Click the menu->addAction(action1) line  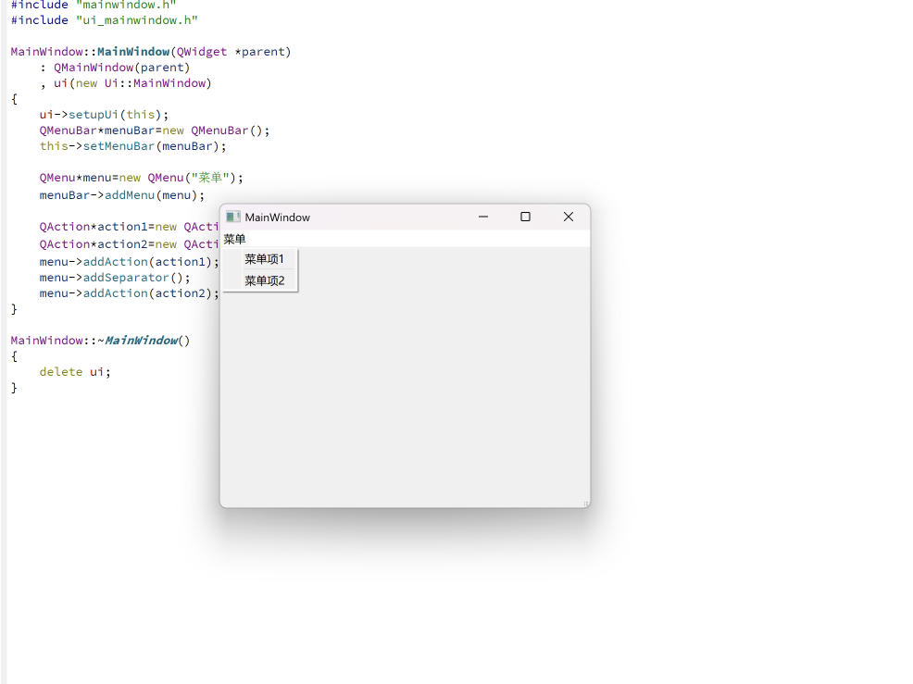130,262
